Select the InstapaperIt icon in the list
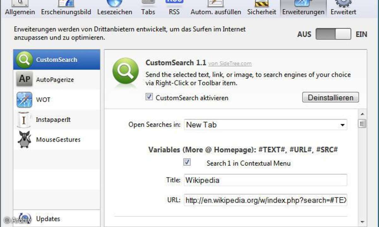Viewport: 379px width, 227px height. point(24,120)
